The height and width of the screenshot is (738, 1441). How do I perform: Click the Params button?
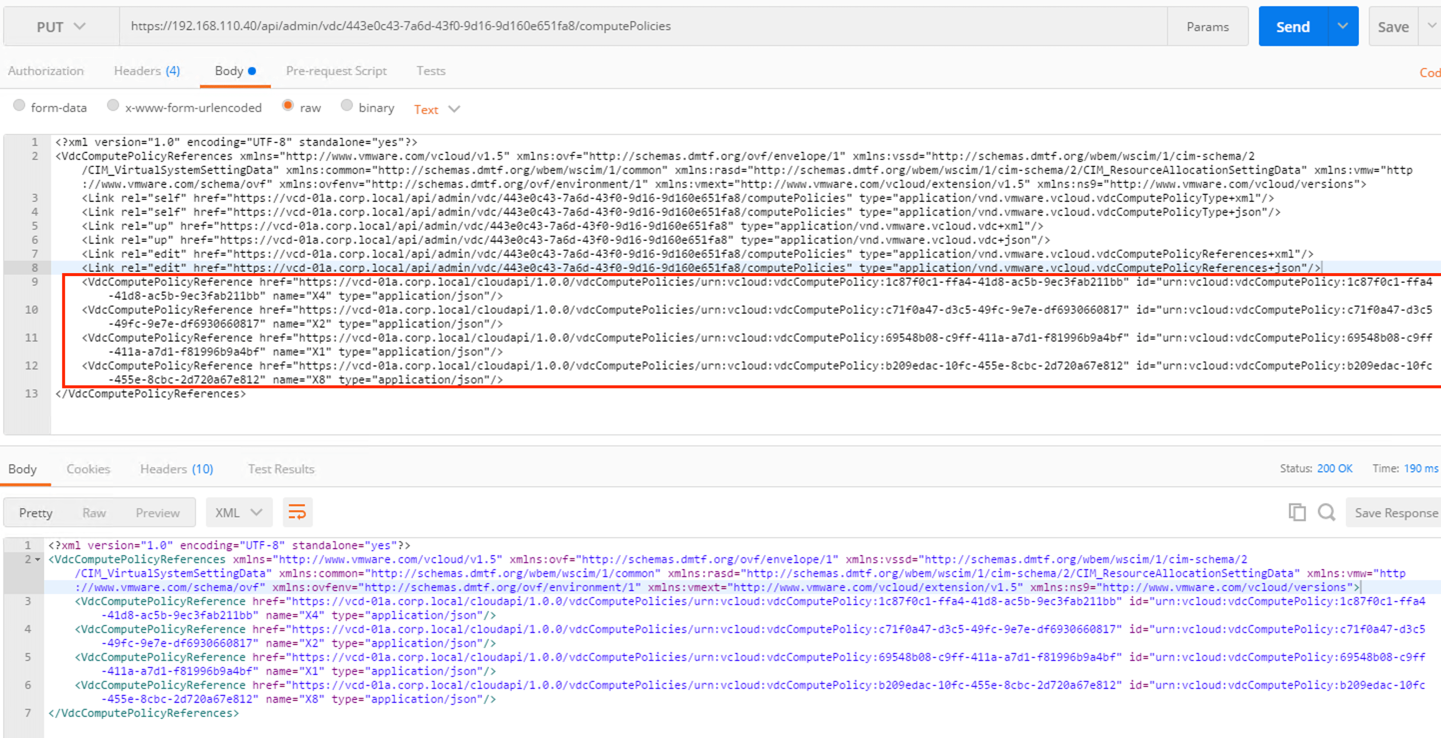click(x=1207, y=26)
